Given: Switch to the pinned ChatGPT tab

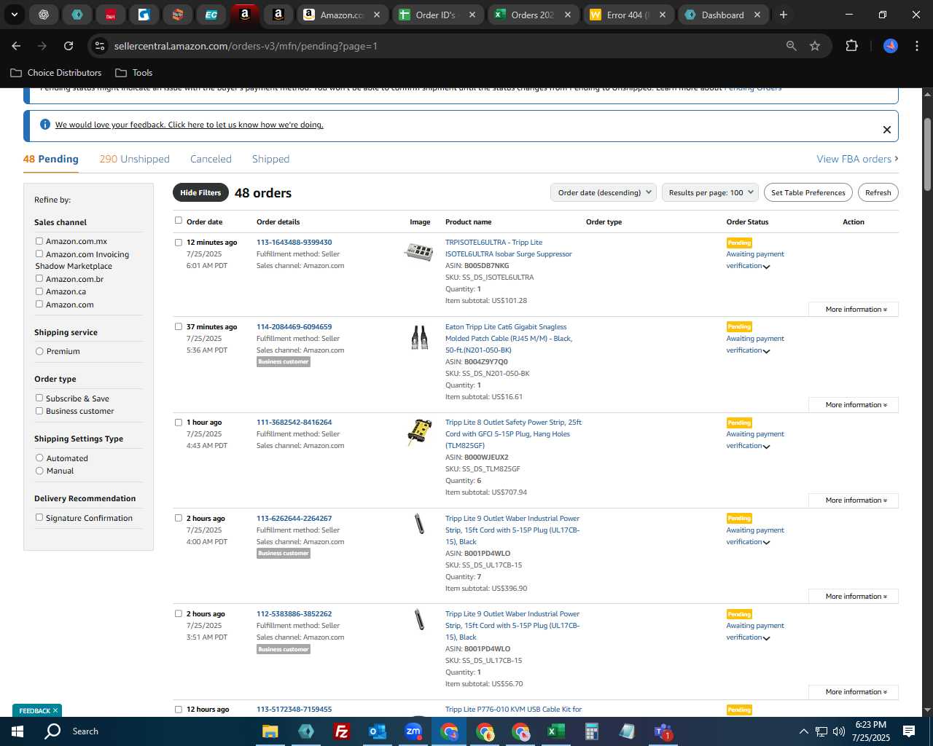Looking at the screenshot, I should pos(44,15).
